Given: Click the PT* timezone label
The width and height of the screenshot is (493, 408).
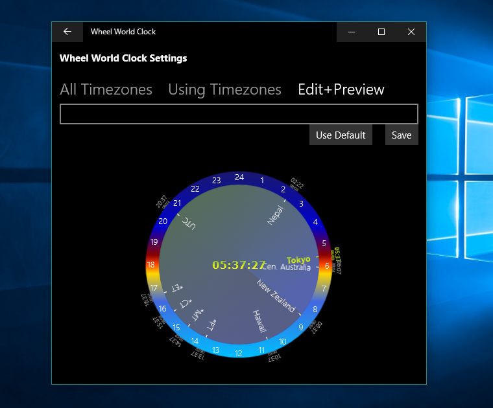Looking at the screenshot, I should [x=212, y=325].
